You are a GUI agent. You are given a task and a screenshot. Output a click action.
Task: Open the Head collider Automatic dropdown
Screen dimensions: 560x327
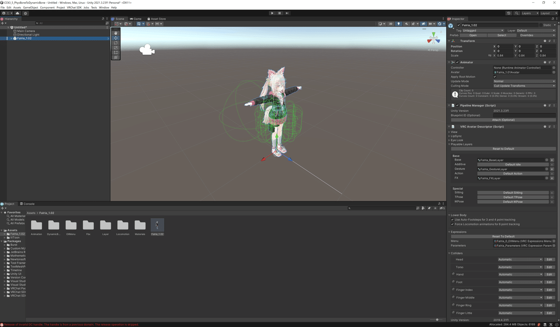pos(520,259)
